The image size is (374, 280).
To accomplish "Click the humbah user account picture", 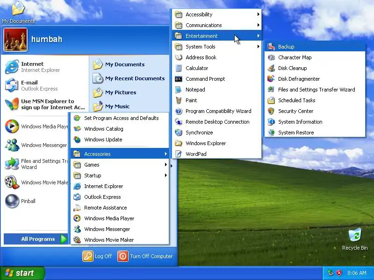I will click(15, 40).
